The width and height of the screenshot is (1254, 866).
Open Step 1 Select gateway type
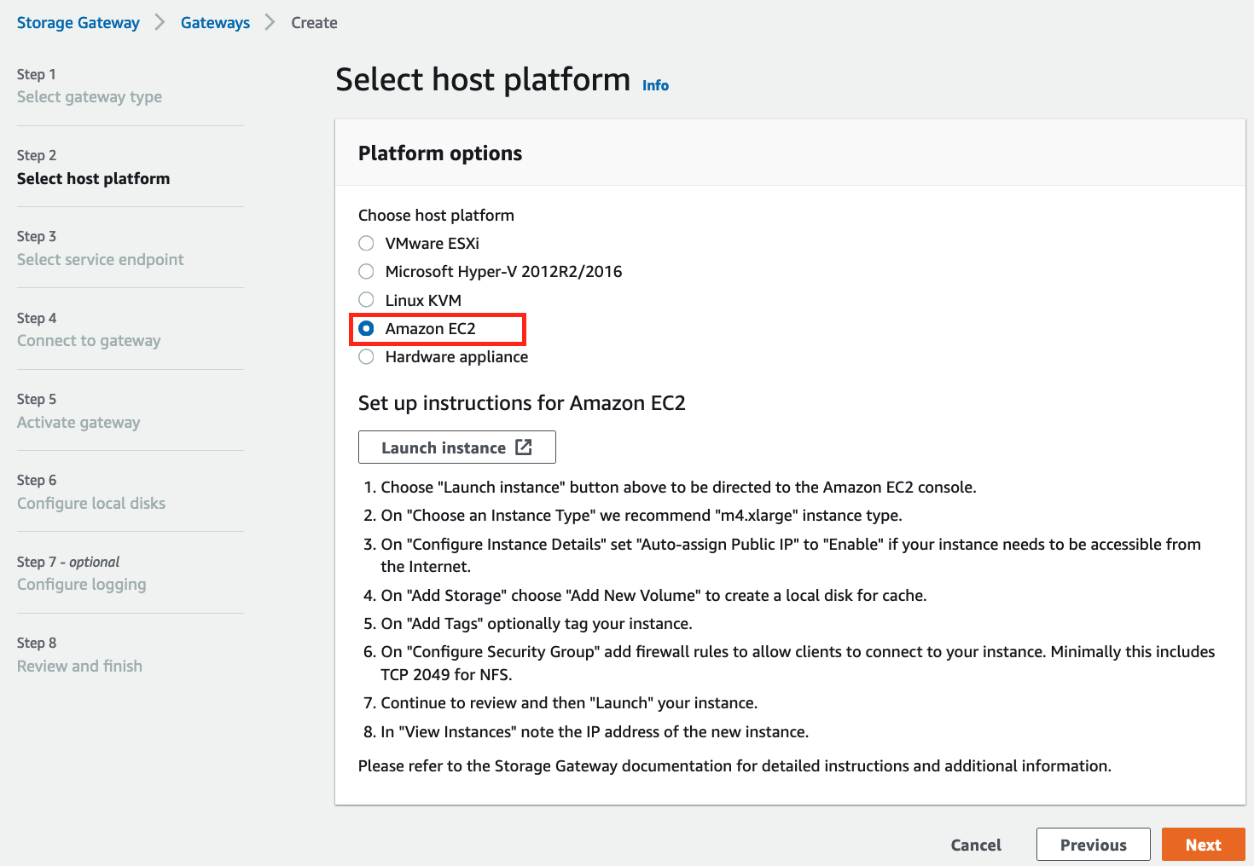90,97
